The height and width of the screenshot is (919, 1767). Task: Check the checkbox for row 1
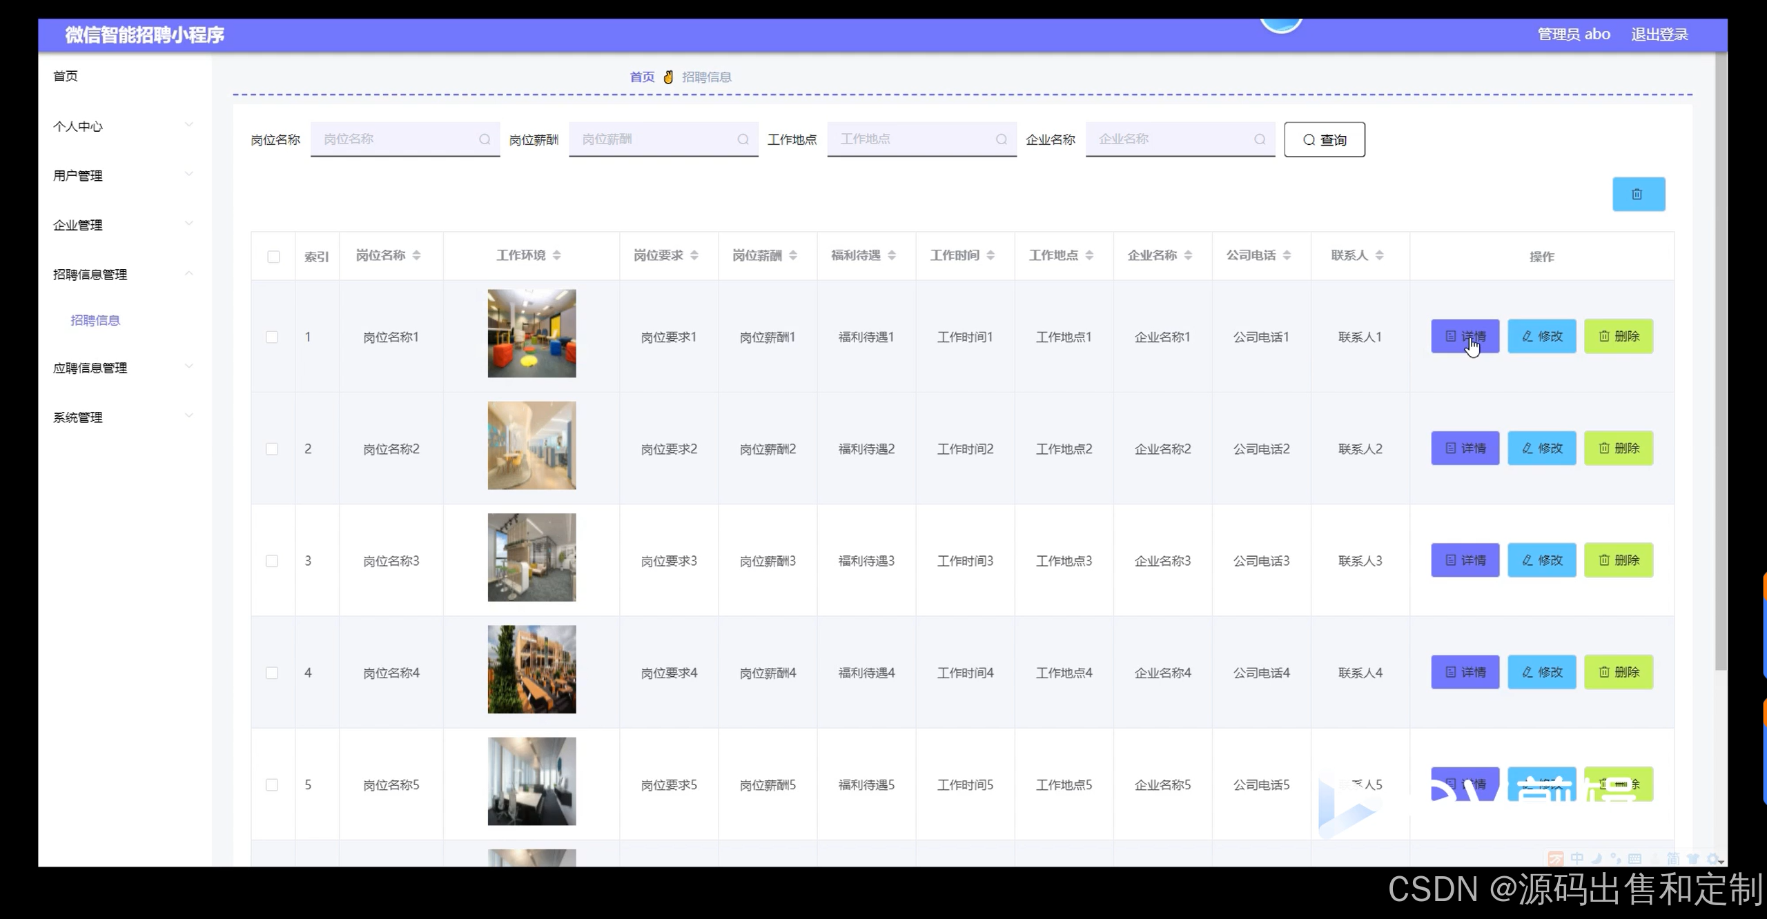tap(272, 337)
